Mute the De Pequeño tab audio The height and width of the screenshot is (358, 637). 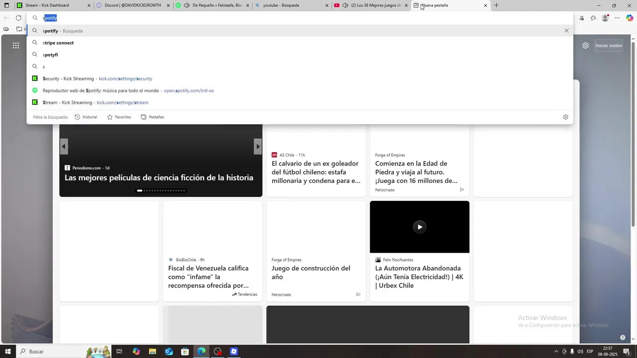point(186,5)
